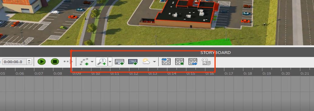
Task: Start storyboard playback with green play button
Action: pos(42,62)
